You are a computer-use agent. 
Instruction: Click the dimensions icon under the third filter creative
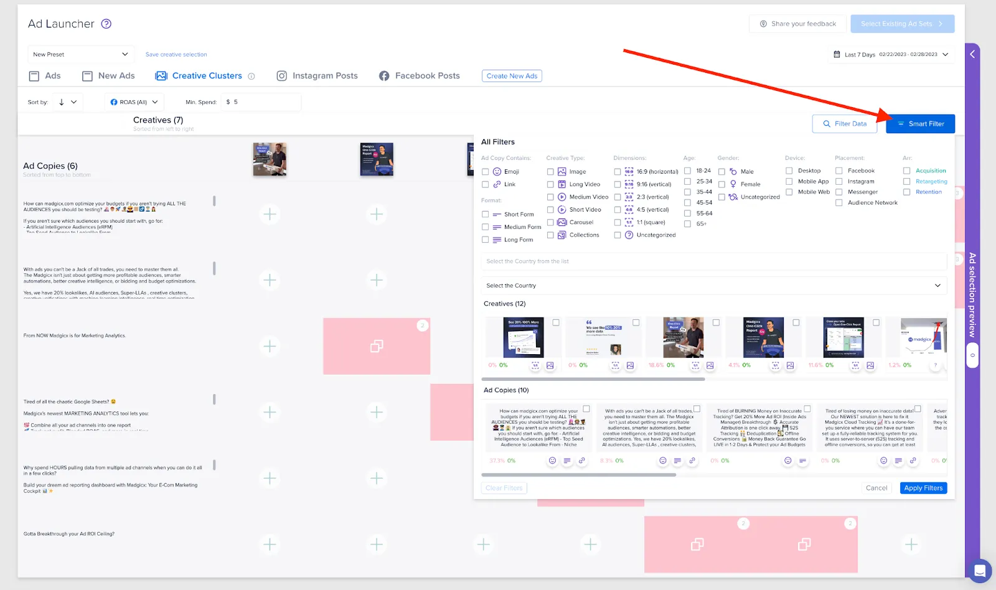coord(695,365)
